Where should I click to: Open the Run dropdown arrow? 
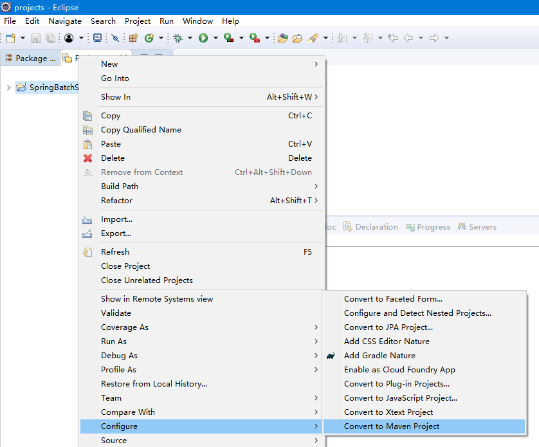click(x=215, y=38)
